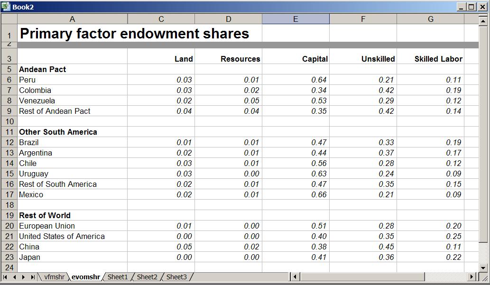Click the horizontal scrollbar track
Image resolution: width=490 pixels, height=285 pixels.
pos(379,277)
